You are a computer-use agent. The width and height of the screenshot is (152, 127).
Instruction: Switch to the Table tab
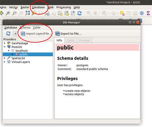pyautogui.click(x=71, y=40)
